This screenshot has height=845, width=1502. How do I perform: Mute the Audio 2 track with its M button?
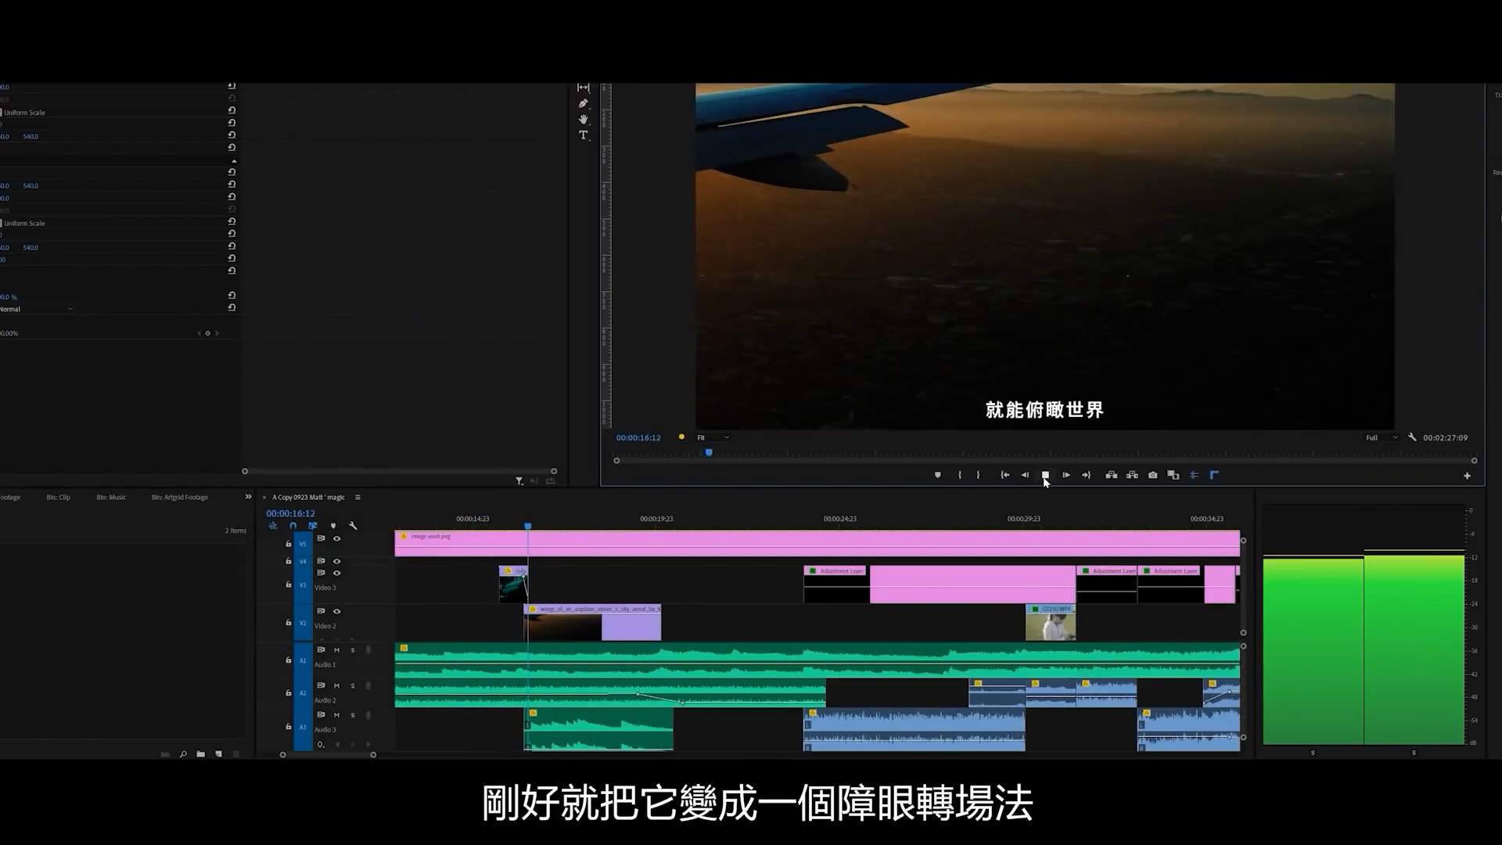[336, 685]
